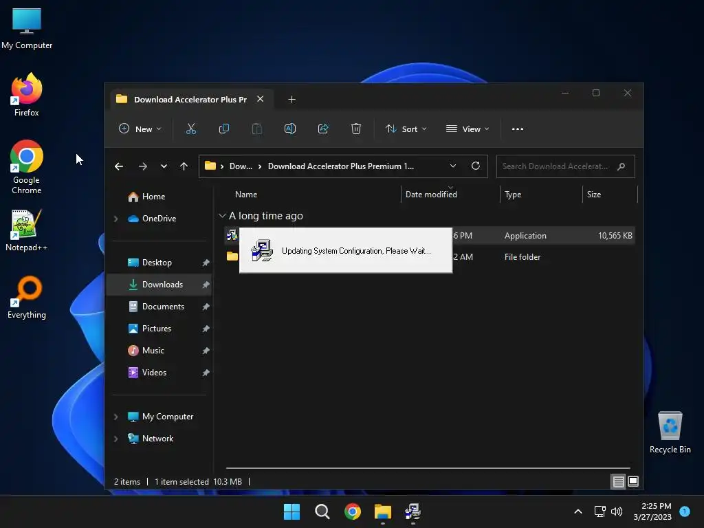Open Downloads in the navigation pane
This screenshot has width=704, height=528.
pyautogui.click(x=162, y=285)
